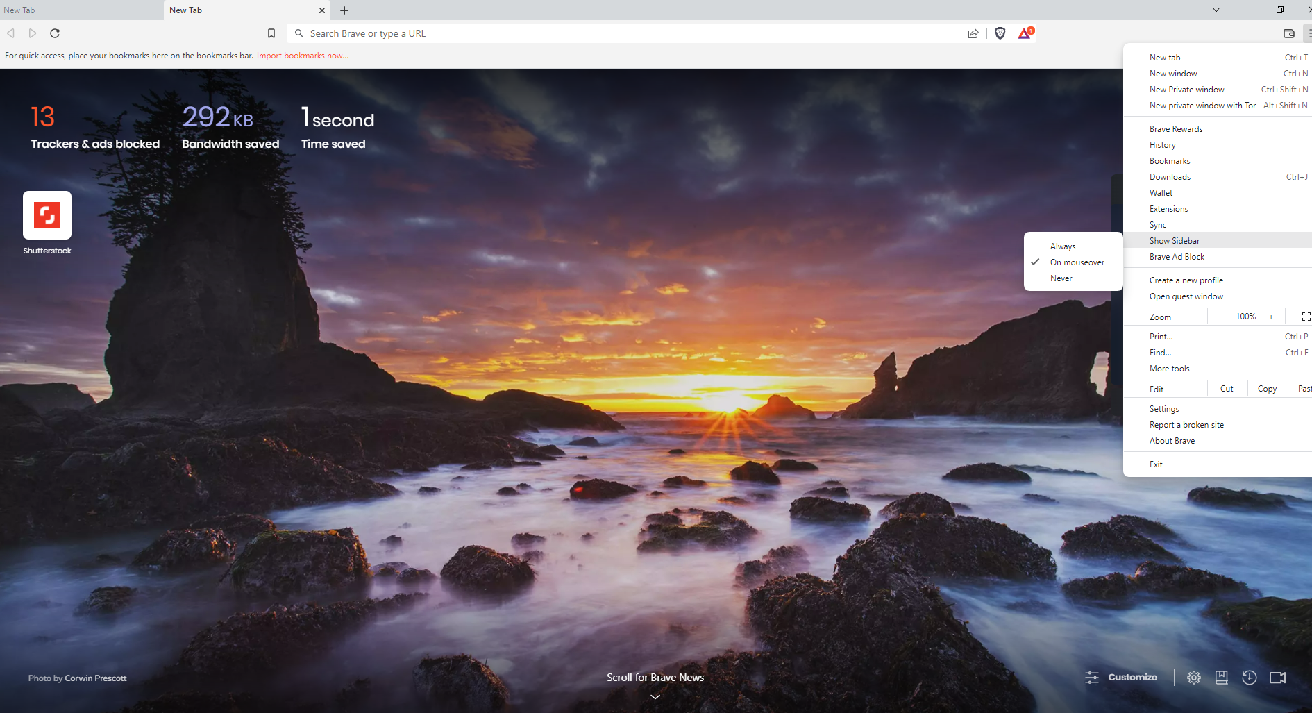1312x713 pixels.
Task: Click the history clock icon near Customize
Action: coord(1250,677)
